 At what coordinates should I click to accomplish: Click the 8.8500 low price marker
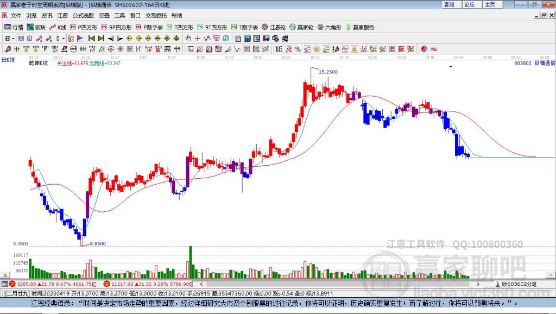pos(98,244)
